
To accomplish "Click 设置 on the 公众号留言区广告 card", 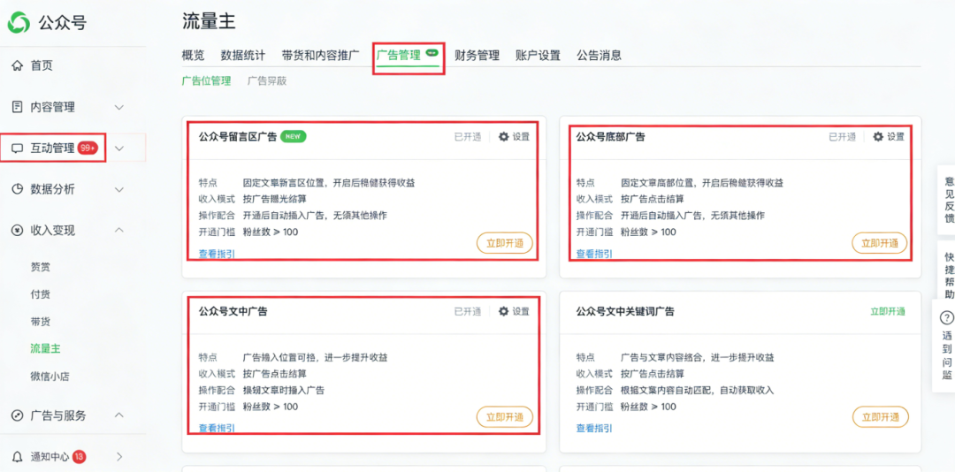I will 521,137.
